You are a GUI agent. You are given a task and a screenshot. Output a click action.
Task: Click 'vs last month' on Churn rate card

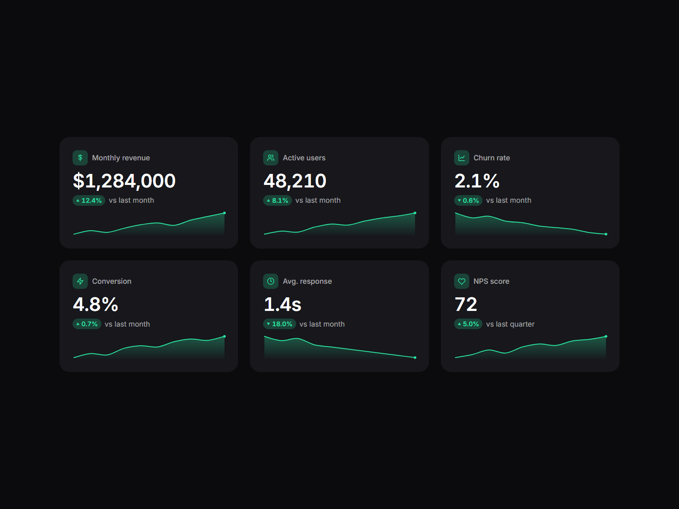[x=509, y=200]
